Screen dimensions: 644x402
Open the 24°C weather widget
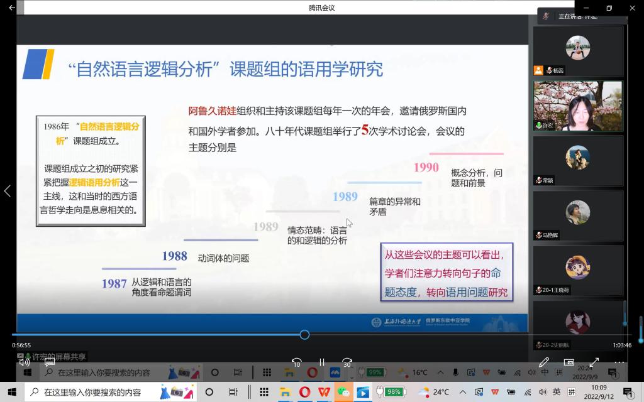click(x=434, y=392)
